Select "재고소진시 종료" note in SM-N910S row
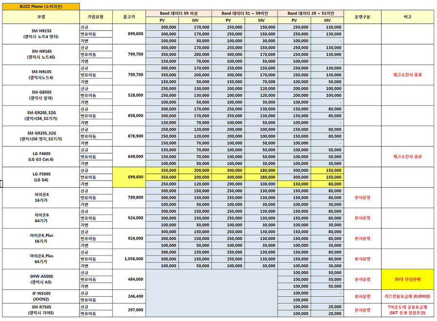 click(x=407, y=75)
